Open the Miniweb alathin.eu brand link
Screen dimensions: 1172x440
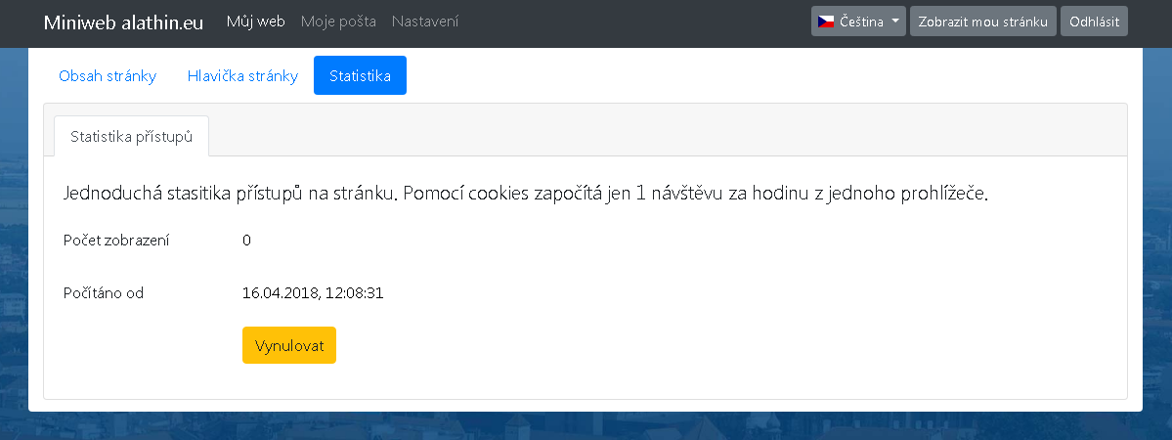click(123, 22)
